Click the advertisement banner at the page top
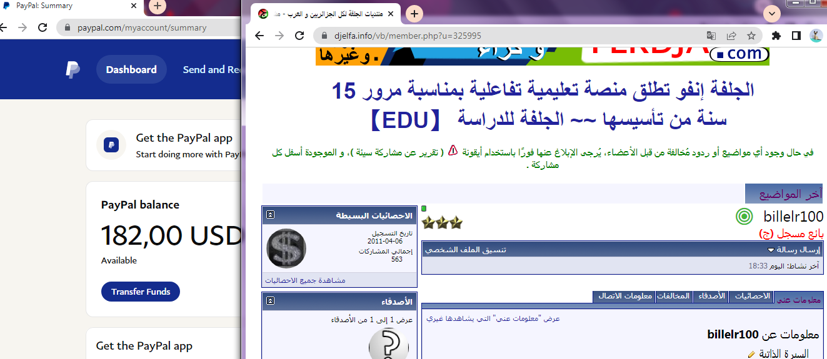This screenshot has height=359, width=827. pos(543,55)
